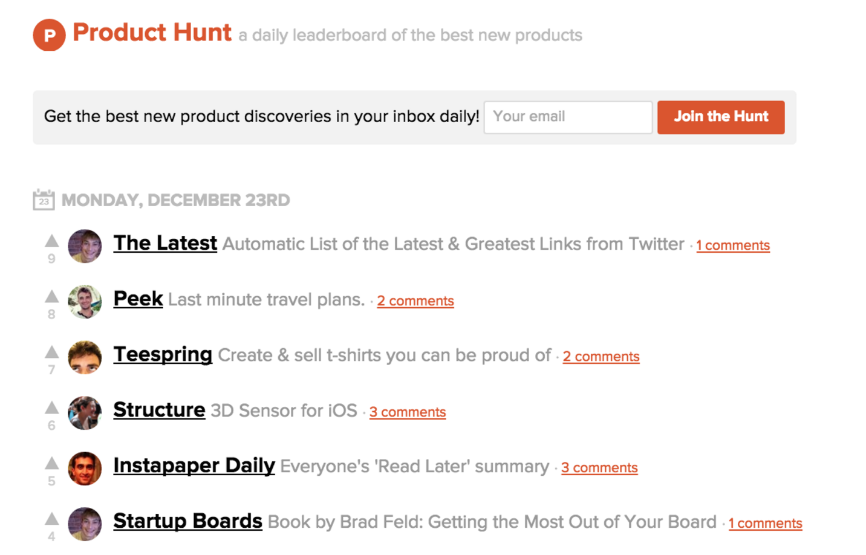This screenshot has height=555, width=866.
Task: Upvote the Teespring product
Action: coord(52,352)
